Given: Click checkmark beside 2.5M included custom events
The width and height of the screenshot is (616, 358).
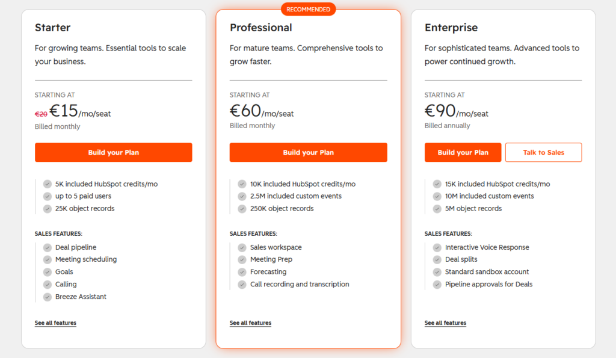Looking at the screenshot, I should pyautogui.click(x=242, y=196).
